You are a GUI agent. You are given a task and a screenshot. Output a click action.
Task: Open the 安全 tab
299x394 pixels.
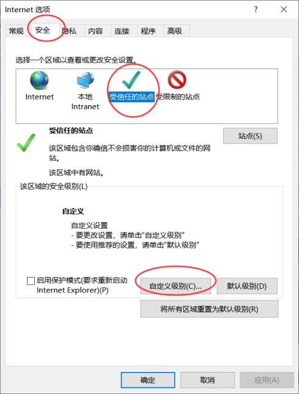coord(43,31)
